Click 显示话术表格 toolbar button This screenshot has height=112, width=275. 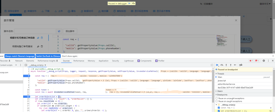point(161,11)
